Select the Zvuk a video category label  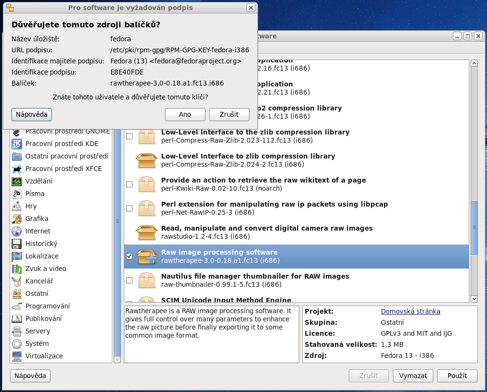[46, 269]
